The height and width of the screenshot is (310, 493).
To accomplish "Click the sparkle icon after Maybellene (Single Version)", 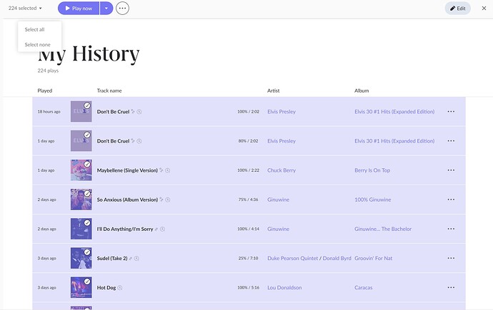I will click(161, 170).
